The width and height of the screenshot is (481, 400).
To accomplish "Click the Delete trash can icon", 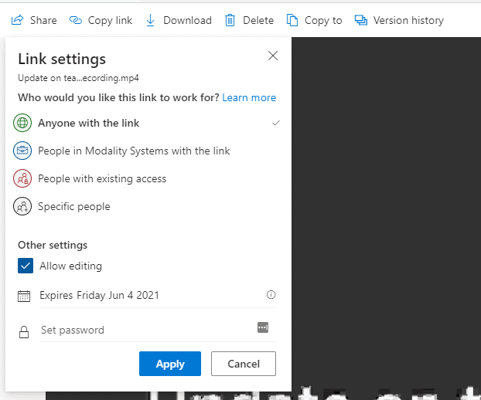I will [230, 21].
